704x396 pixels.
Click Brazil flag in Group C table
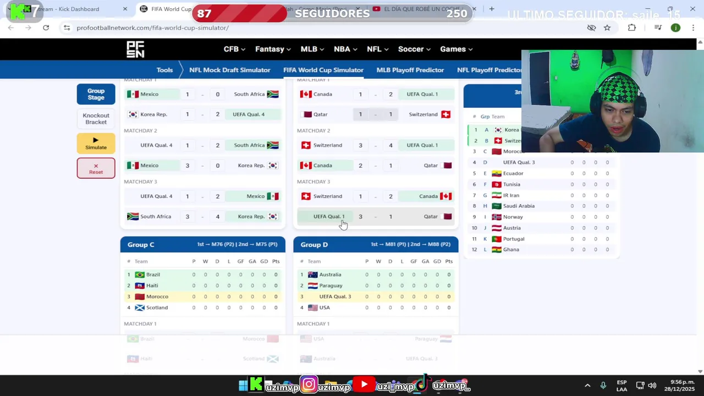pos(140,274)
